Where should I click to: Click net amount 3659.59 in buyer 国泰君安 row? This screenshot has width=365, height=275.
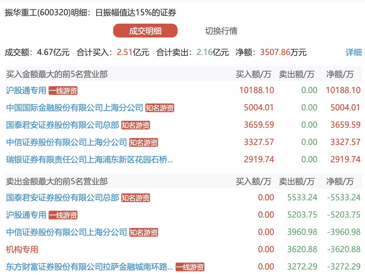pyautogui.click(x=345, y=125)
